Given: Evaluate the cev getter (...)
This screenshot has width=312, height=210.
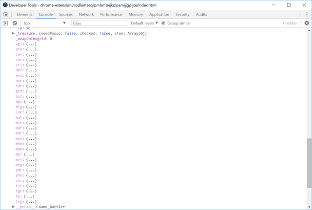Looking at the screenshot, I should pos(31,54).
